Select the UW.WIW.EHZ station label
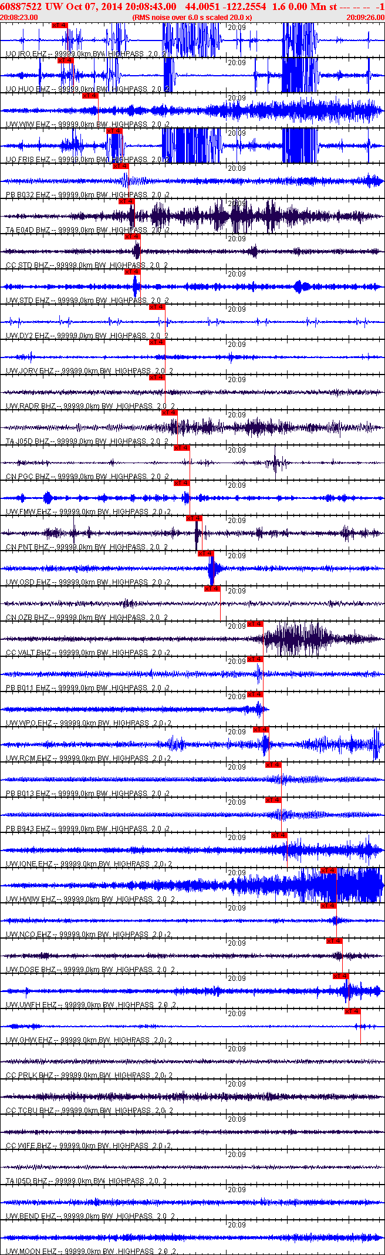 (88, 124)
